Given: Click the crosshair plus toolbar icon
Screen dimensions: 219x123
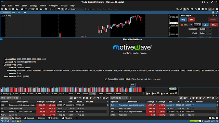Looking at the screenshot, I should point(55,9).
